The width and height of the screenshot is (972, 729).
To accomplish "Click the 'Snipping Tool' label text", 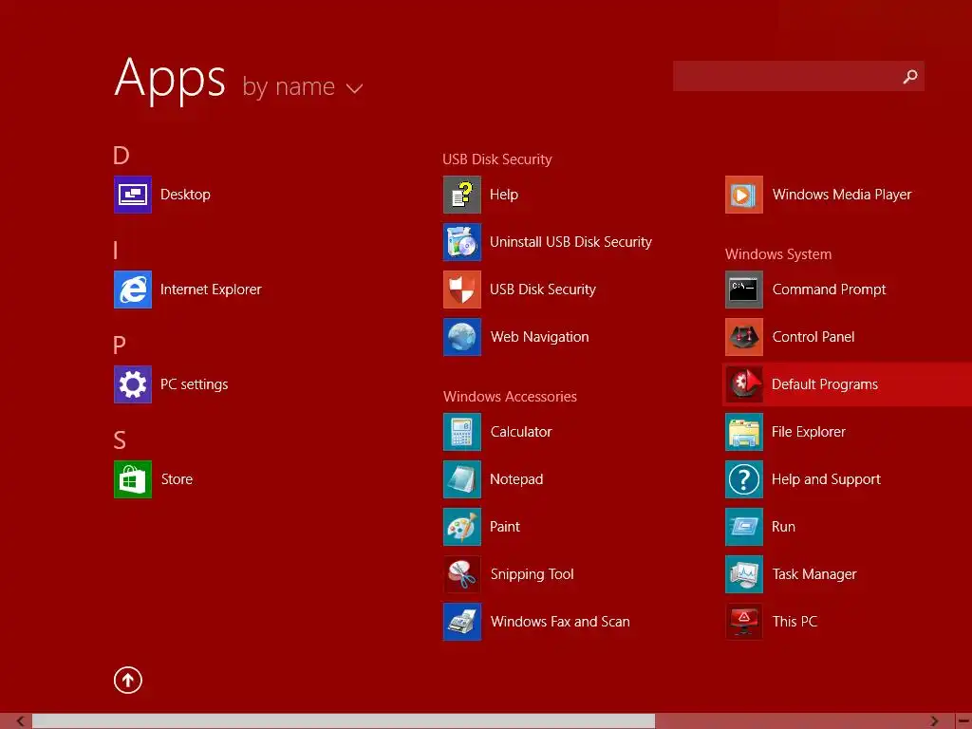I will 532,574.
